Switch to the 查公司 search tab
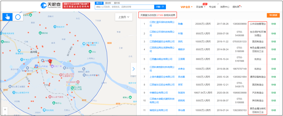This screenshot has height=116, width=283. coord(99,3)
